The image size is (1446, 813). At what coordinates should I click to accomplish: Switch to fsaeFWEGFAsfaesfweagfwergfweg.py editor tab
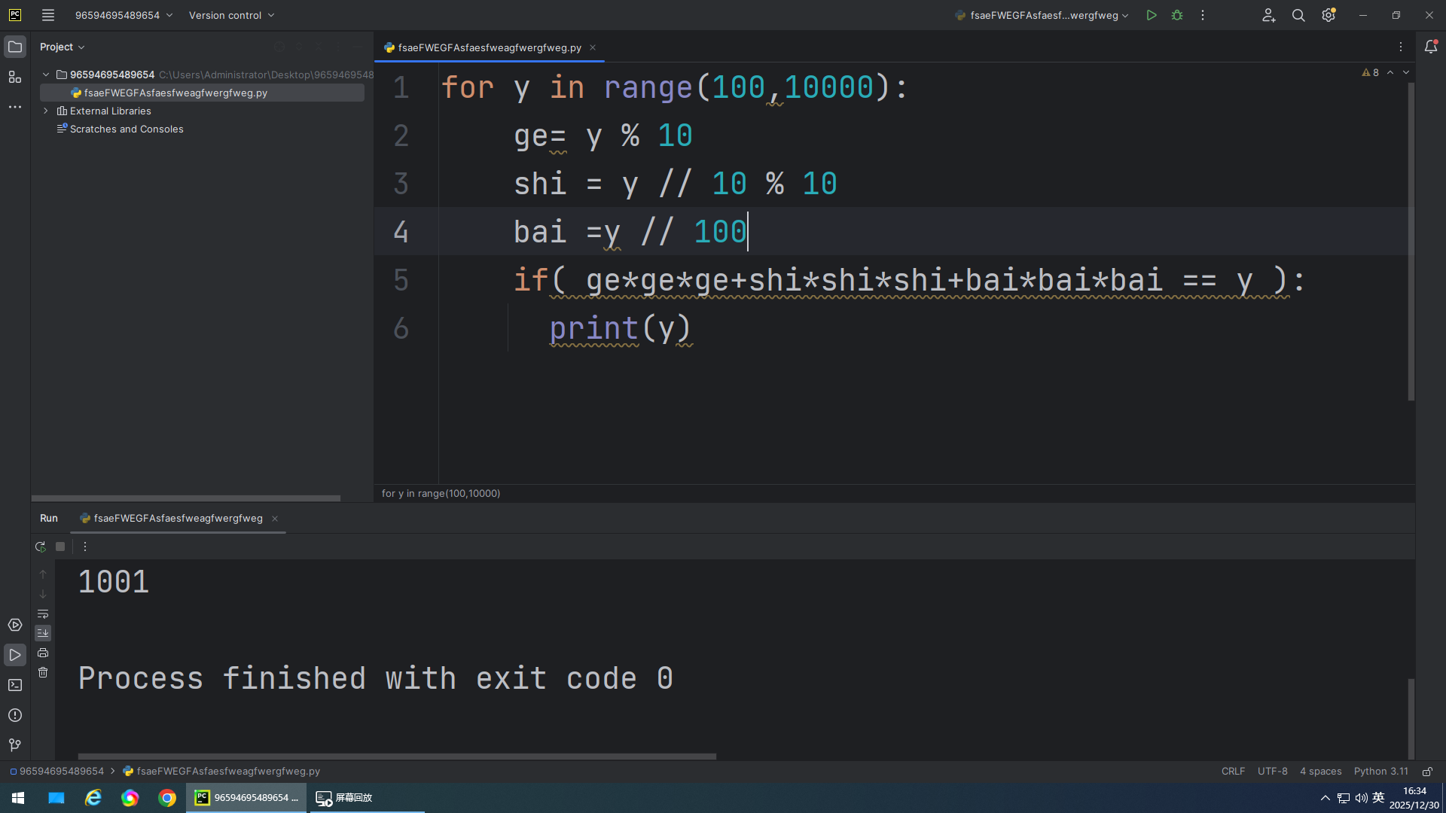tap(489, 47)
